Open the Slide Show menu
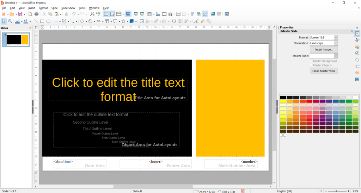This screenshot has width=361, height=193. click(68, 8)
